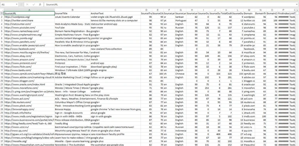Viewport: 299px width, 146px height.
Task: Click the cancel (X) icon in formula bar
Action: coord(27,4)
